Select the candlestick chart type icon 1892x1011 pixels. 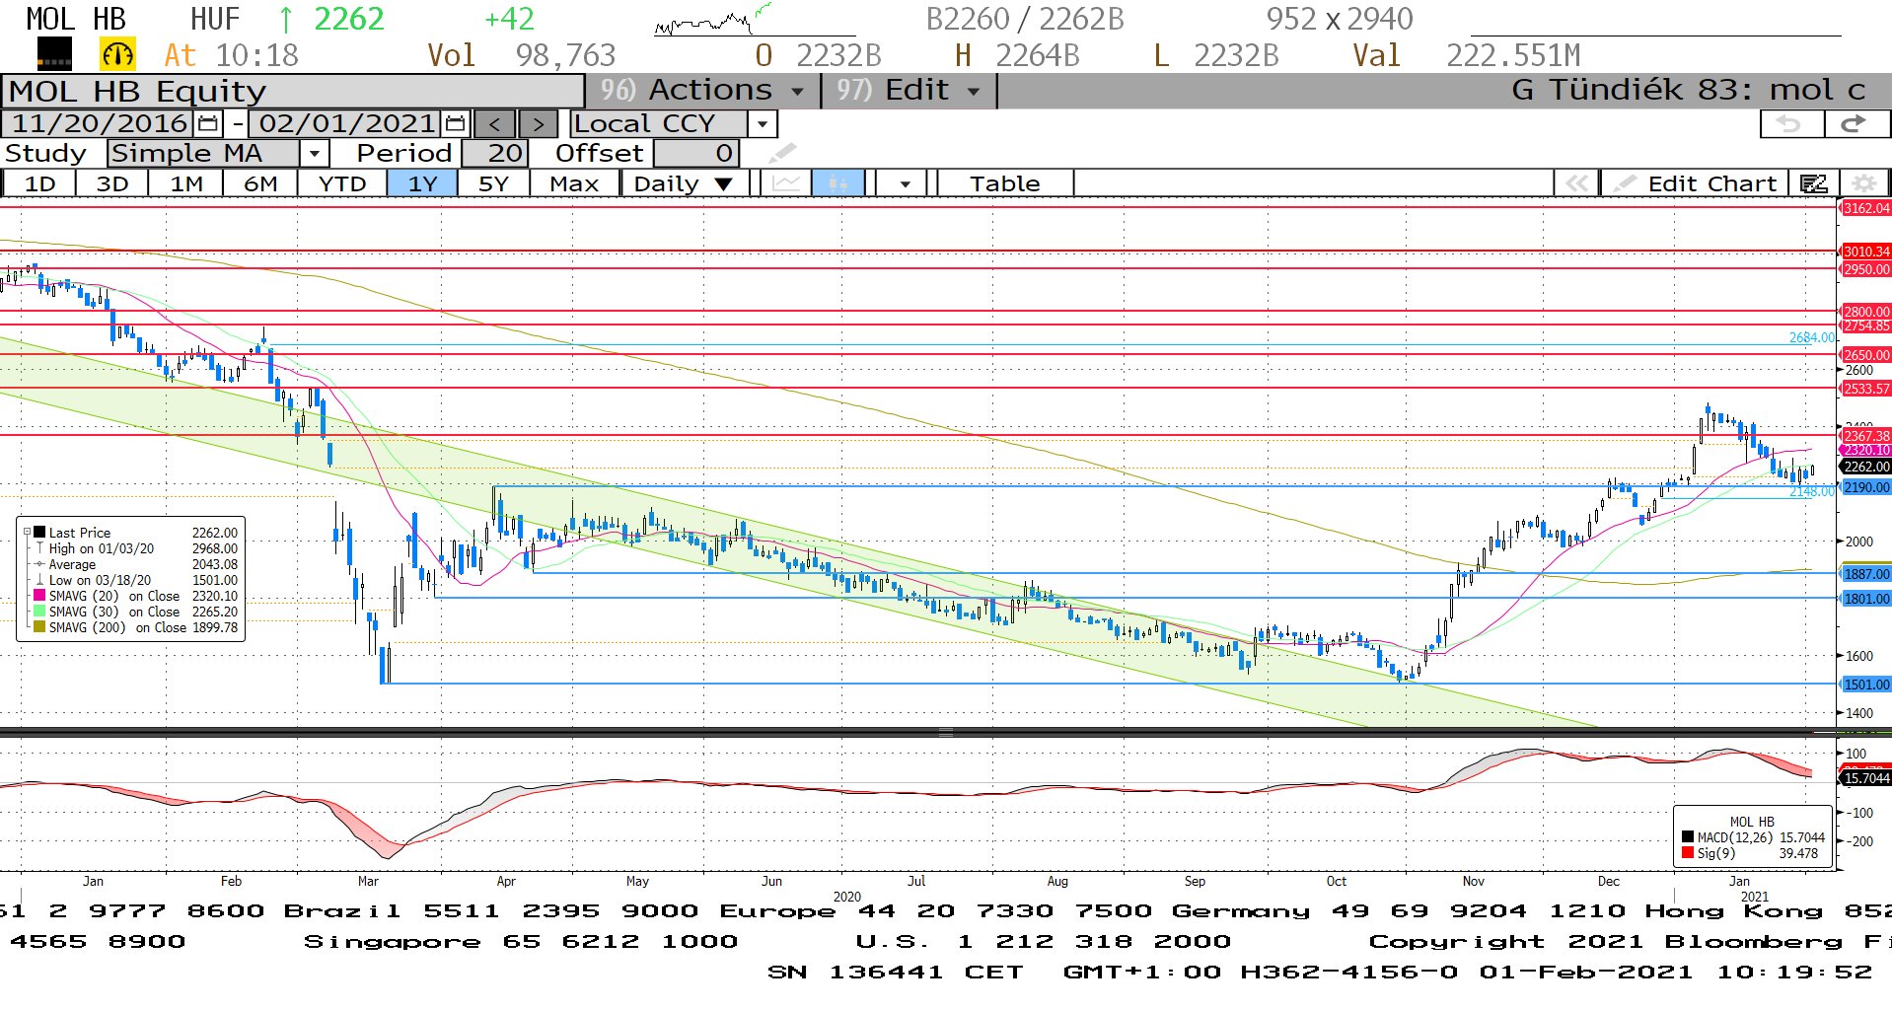(x=838, y=183)
